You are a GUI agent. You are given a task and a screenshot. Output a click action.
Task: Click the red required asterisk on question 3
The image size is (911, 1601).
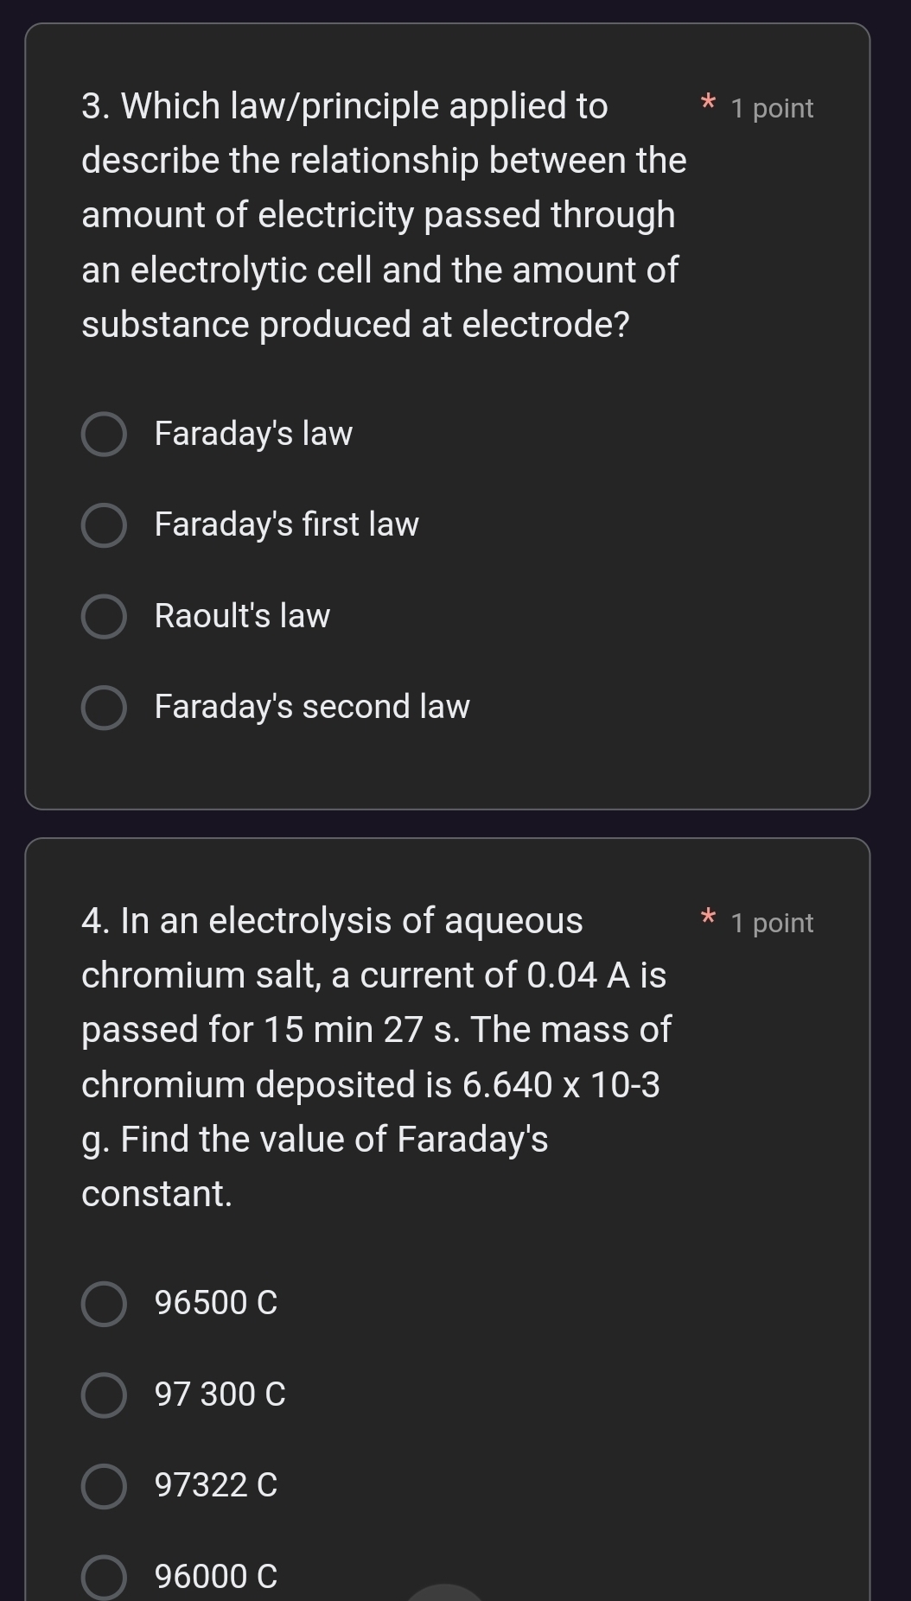click(708, 103)
